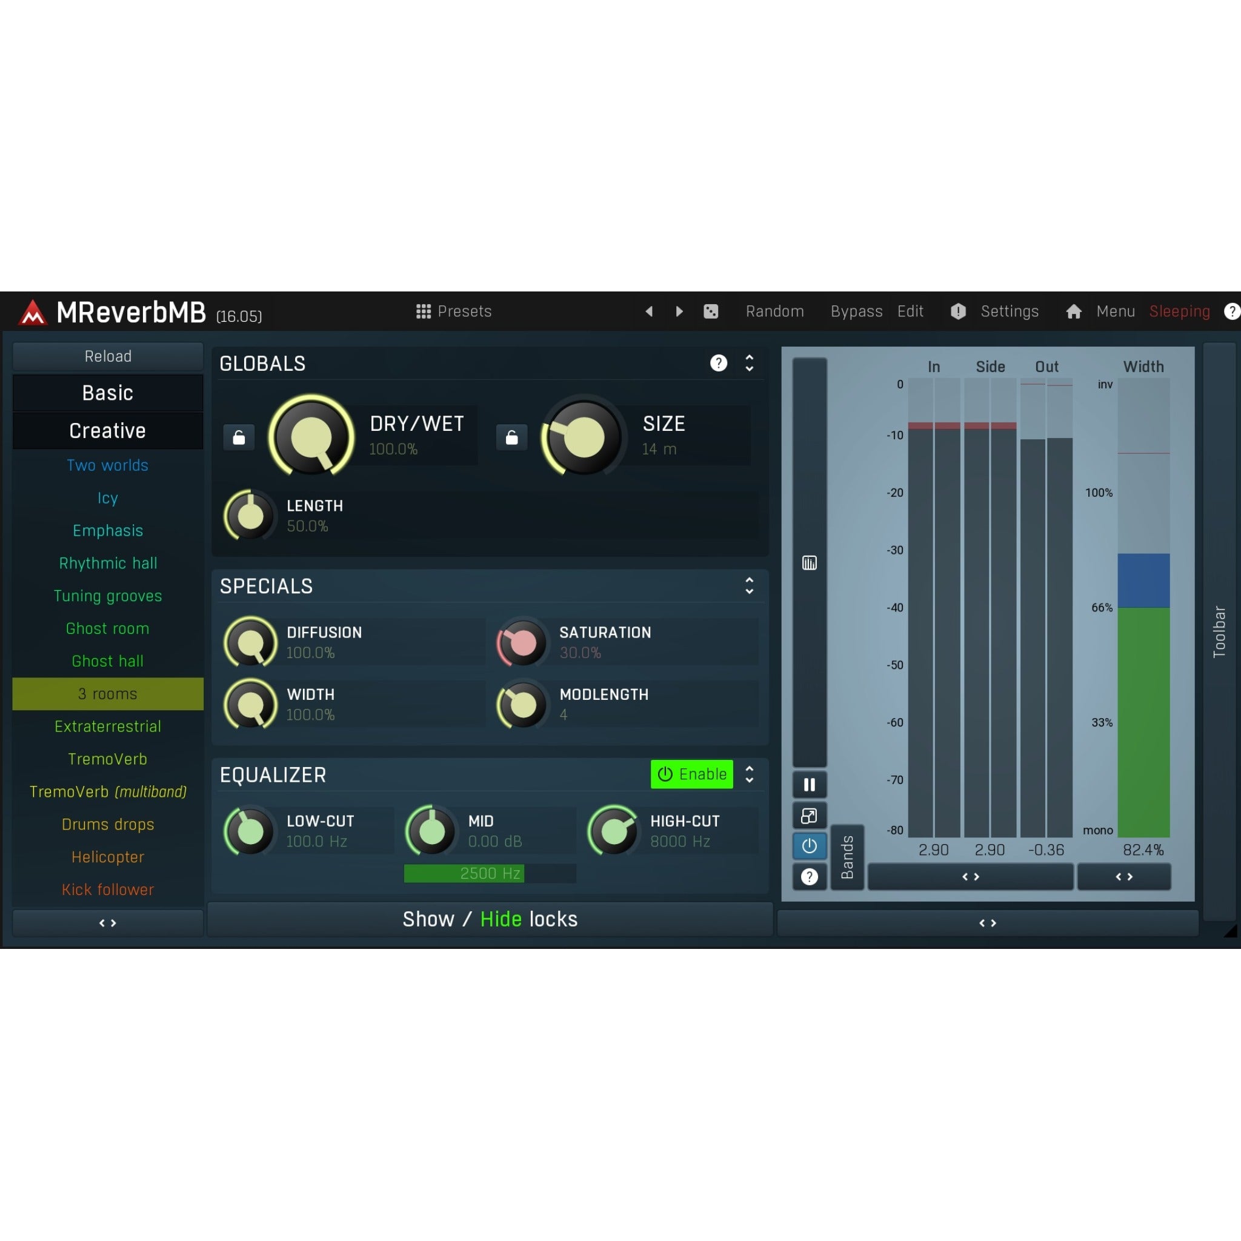
Task: Pause the level meters with the pause icon
Action: 809,784
